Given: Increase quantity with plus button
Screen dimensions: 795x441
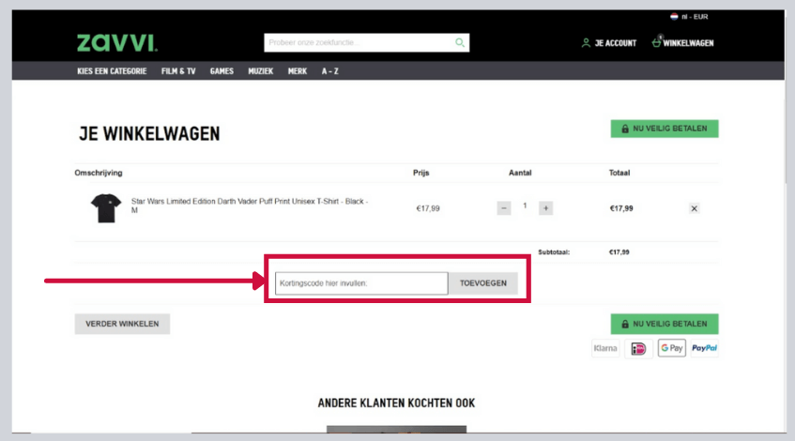Looking at the screenshot, I should coord(545,208).
